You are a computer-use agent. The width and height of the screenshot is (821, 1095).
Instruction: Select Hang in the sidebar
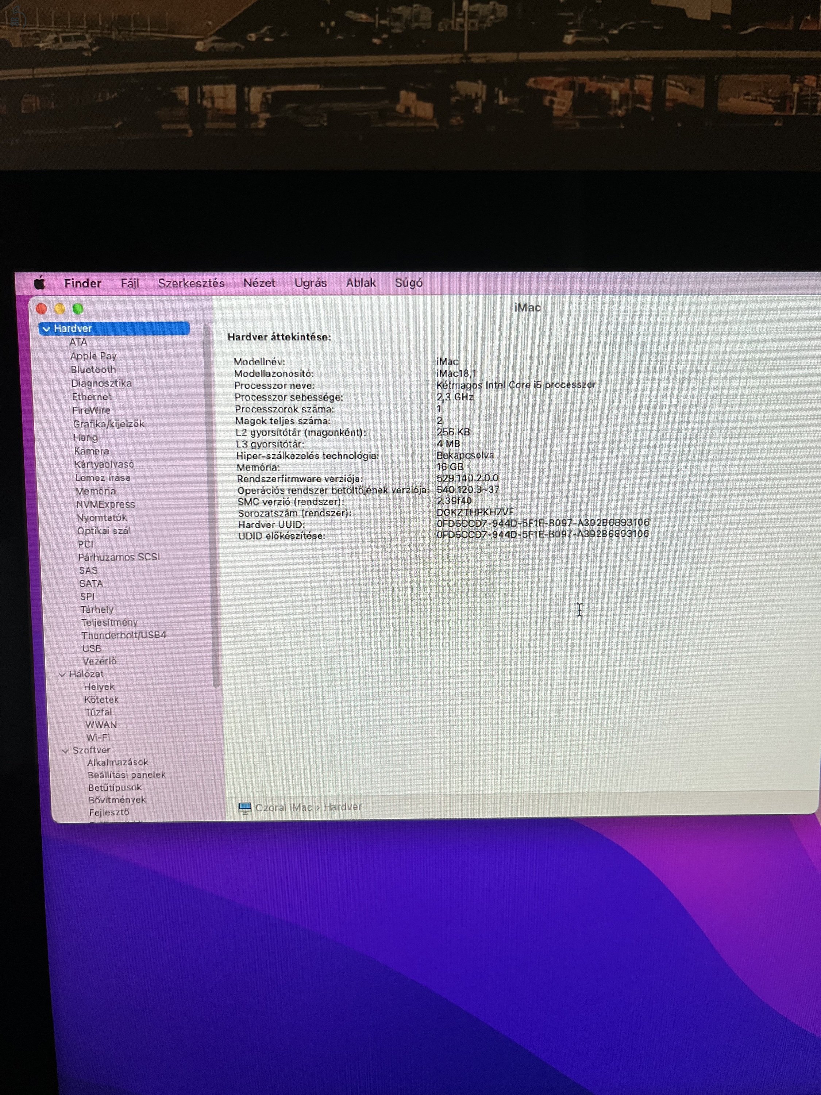click(x=86, y=438)
